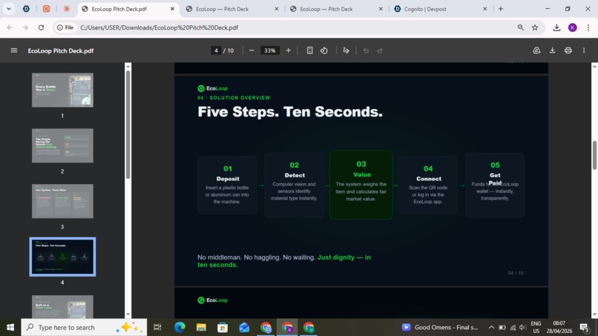Click the zoom out minus button
598x336 pixels.
pos(252,50)
